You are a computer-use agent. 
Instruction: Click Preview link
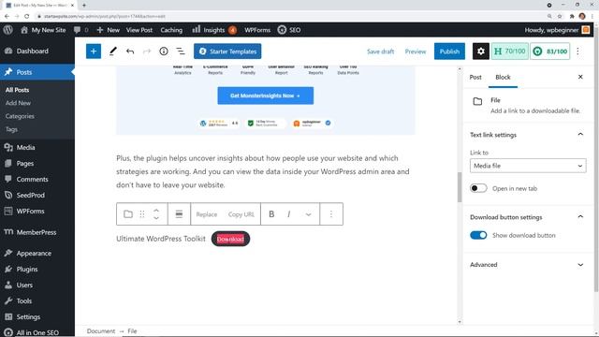(x=416, y=51)
